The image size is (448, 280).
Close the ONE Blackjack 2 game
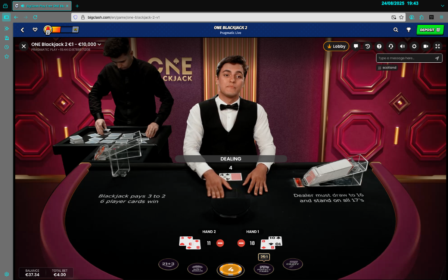(24, 46)
